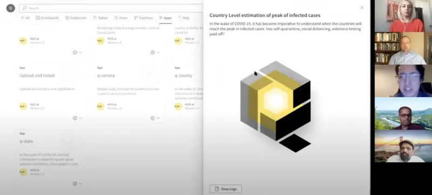The image size is (432, 195).
Task: Click the document icon in View Logs button
Action: click(x=217, y=189)
